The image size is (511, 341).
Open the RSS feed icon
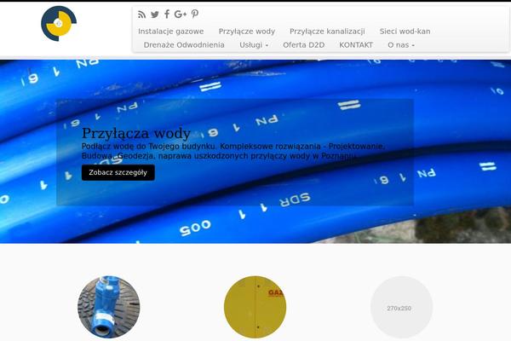[141, 14]
